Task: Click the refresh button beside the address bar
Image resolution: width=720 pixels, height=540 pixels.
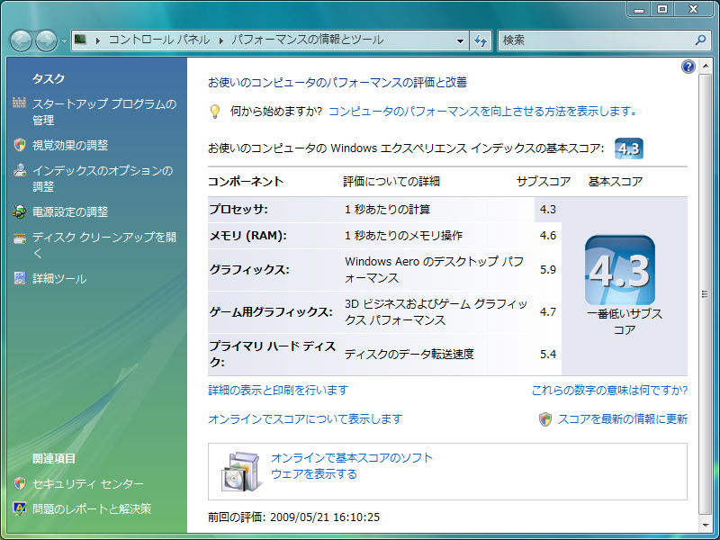Action: tap(481, 40)
